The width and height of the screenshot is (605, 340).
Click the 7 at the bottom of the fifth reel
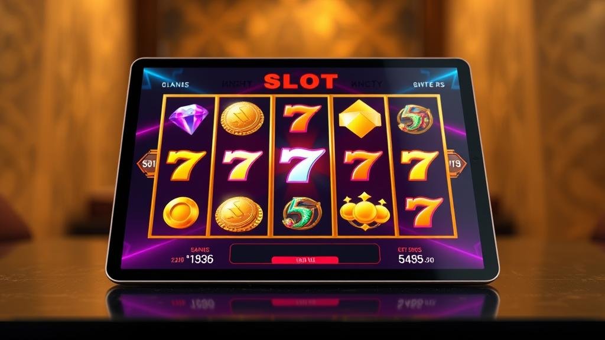[424, 212]
